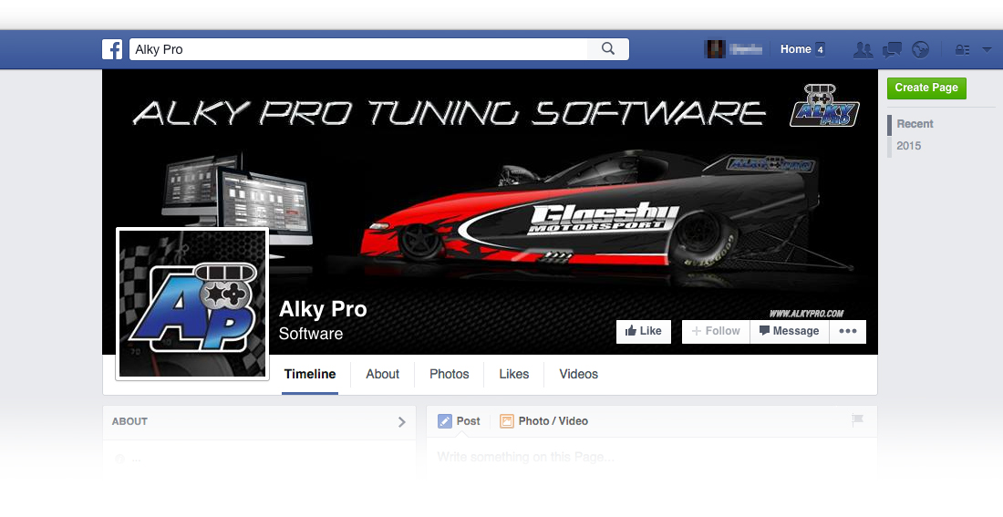The width and height of the screenshot is (1003, 517).
Task: Open the notifications globe icon
Action: click(x=921, y=49)
